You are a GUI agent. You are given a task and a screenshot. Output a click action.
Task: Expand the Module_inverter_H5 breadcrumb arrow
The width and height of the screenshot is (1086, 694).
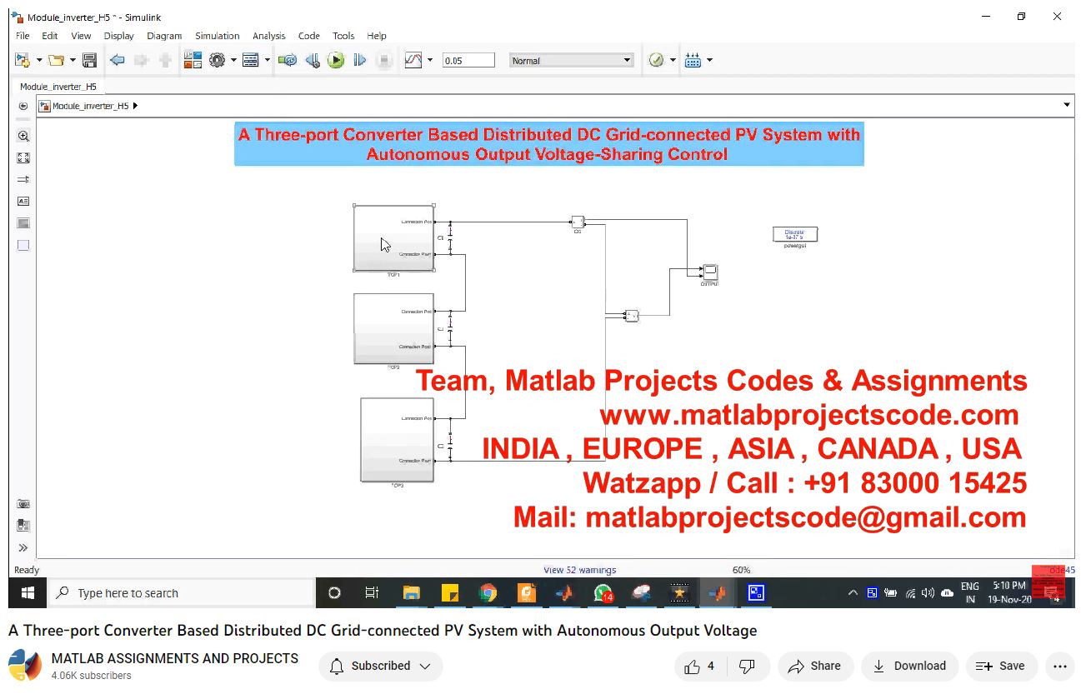[135, 106]
